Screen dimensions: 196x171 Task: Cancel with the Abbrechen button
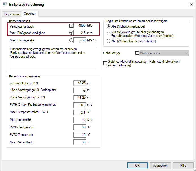pos(160,166)
